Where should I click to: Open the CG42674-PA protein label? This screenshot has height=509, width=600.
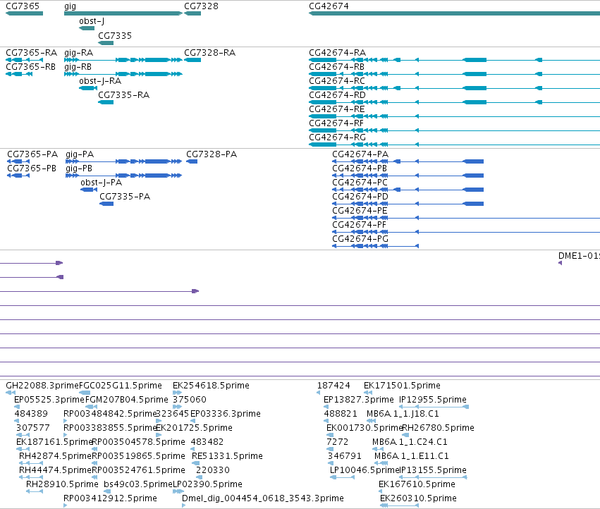point(360,154)
